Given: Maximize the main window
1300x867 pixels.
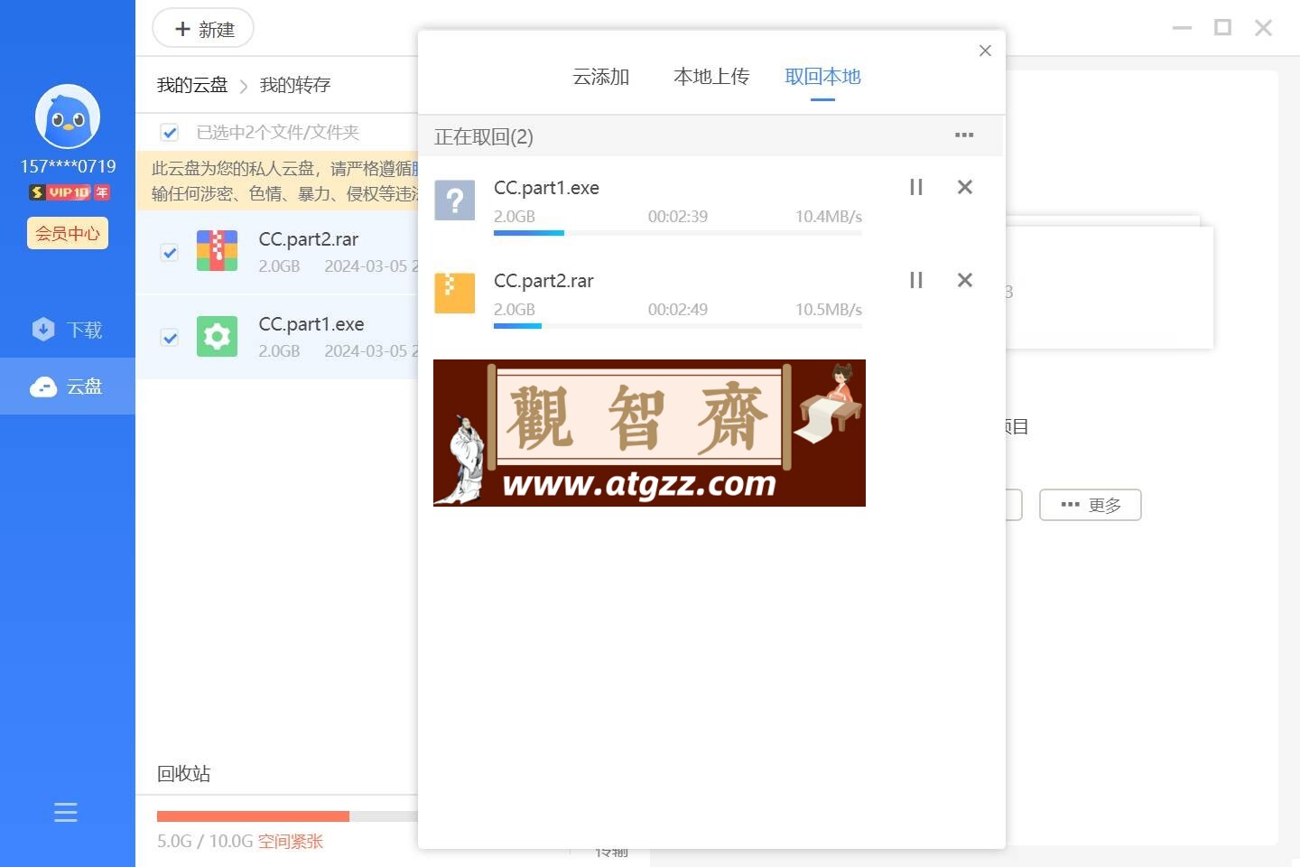Looking at the screenshot, I should (1222, 28).
